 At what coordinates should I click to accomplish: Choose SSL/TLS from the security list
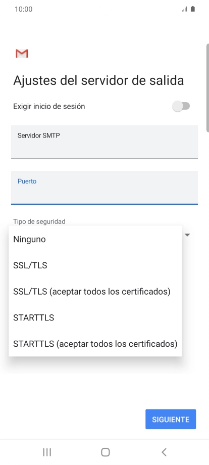click(x=95, y=265)
